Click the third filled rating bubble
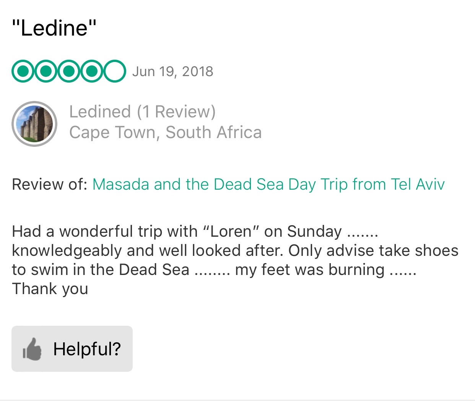475x405 pixels. click(x=69, y=71)
